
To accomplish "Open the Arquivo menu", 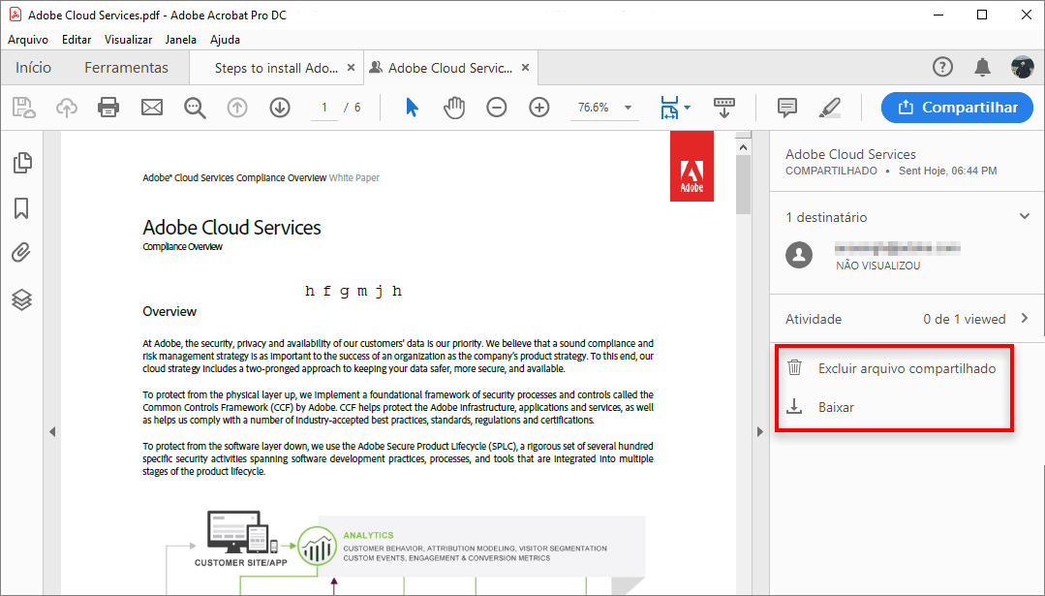I will (28, 40).
